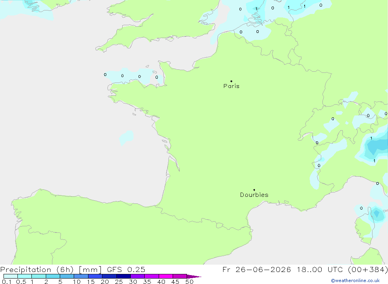Select the Dourbies location dot marker
The width and height of the screenshot is (388, 284).
254,190
